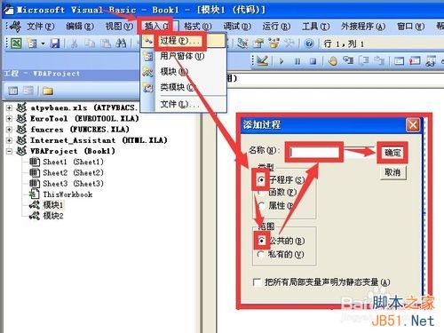444x333 pixels.
Task: Select the 公共的 scope radio button
Action: coord(261,241)
